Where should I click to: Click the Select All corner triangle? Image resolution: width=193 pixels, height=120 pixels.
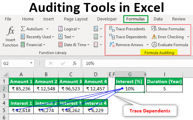coord(6,75)
